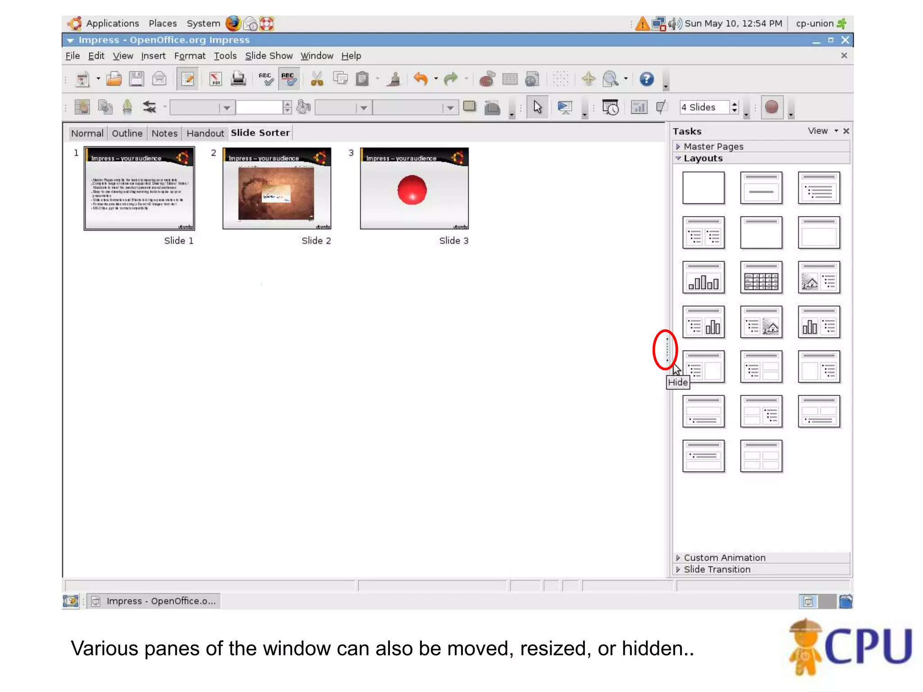Switch to the Outline view tab
The width and height of the screenshot is (923, 692).
127,133
